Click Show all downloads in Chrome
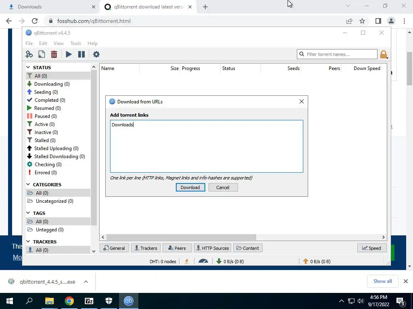Viewport: 413px width, 309px height. point(382,281)
